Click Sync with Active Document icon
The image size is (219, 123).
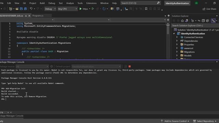pyautogui.click(x=199, y=21)
